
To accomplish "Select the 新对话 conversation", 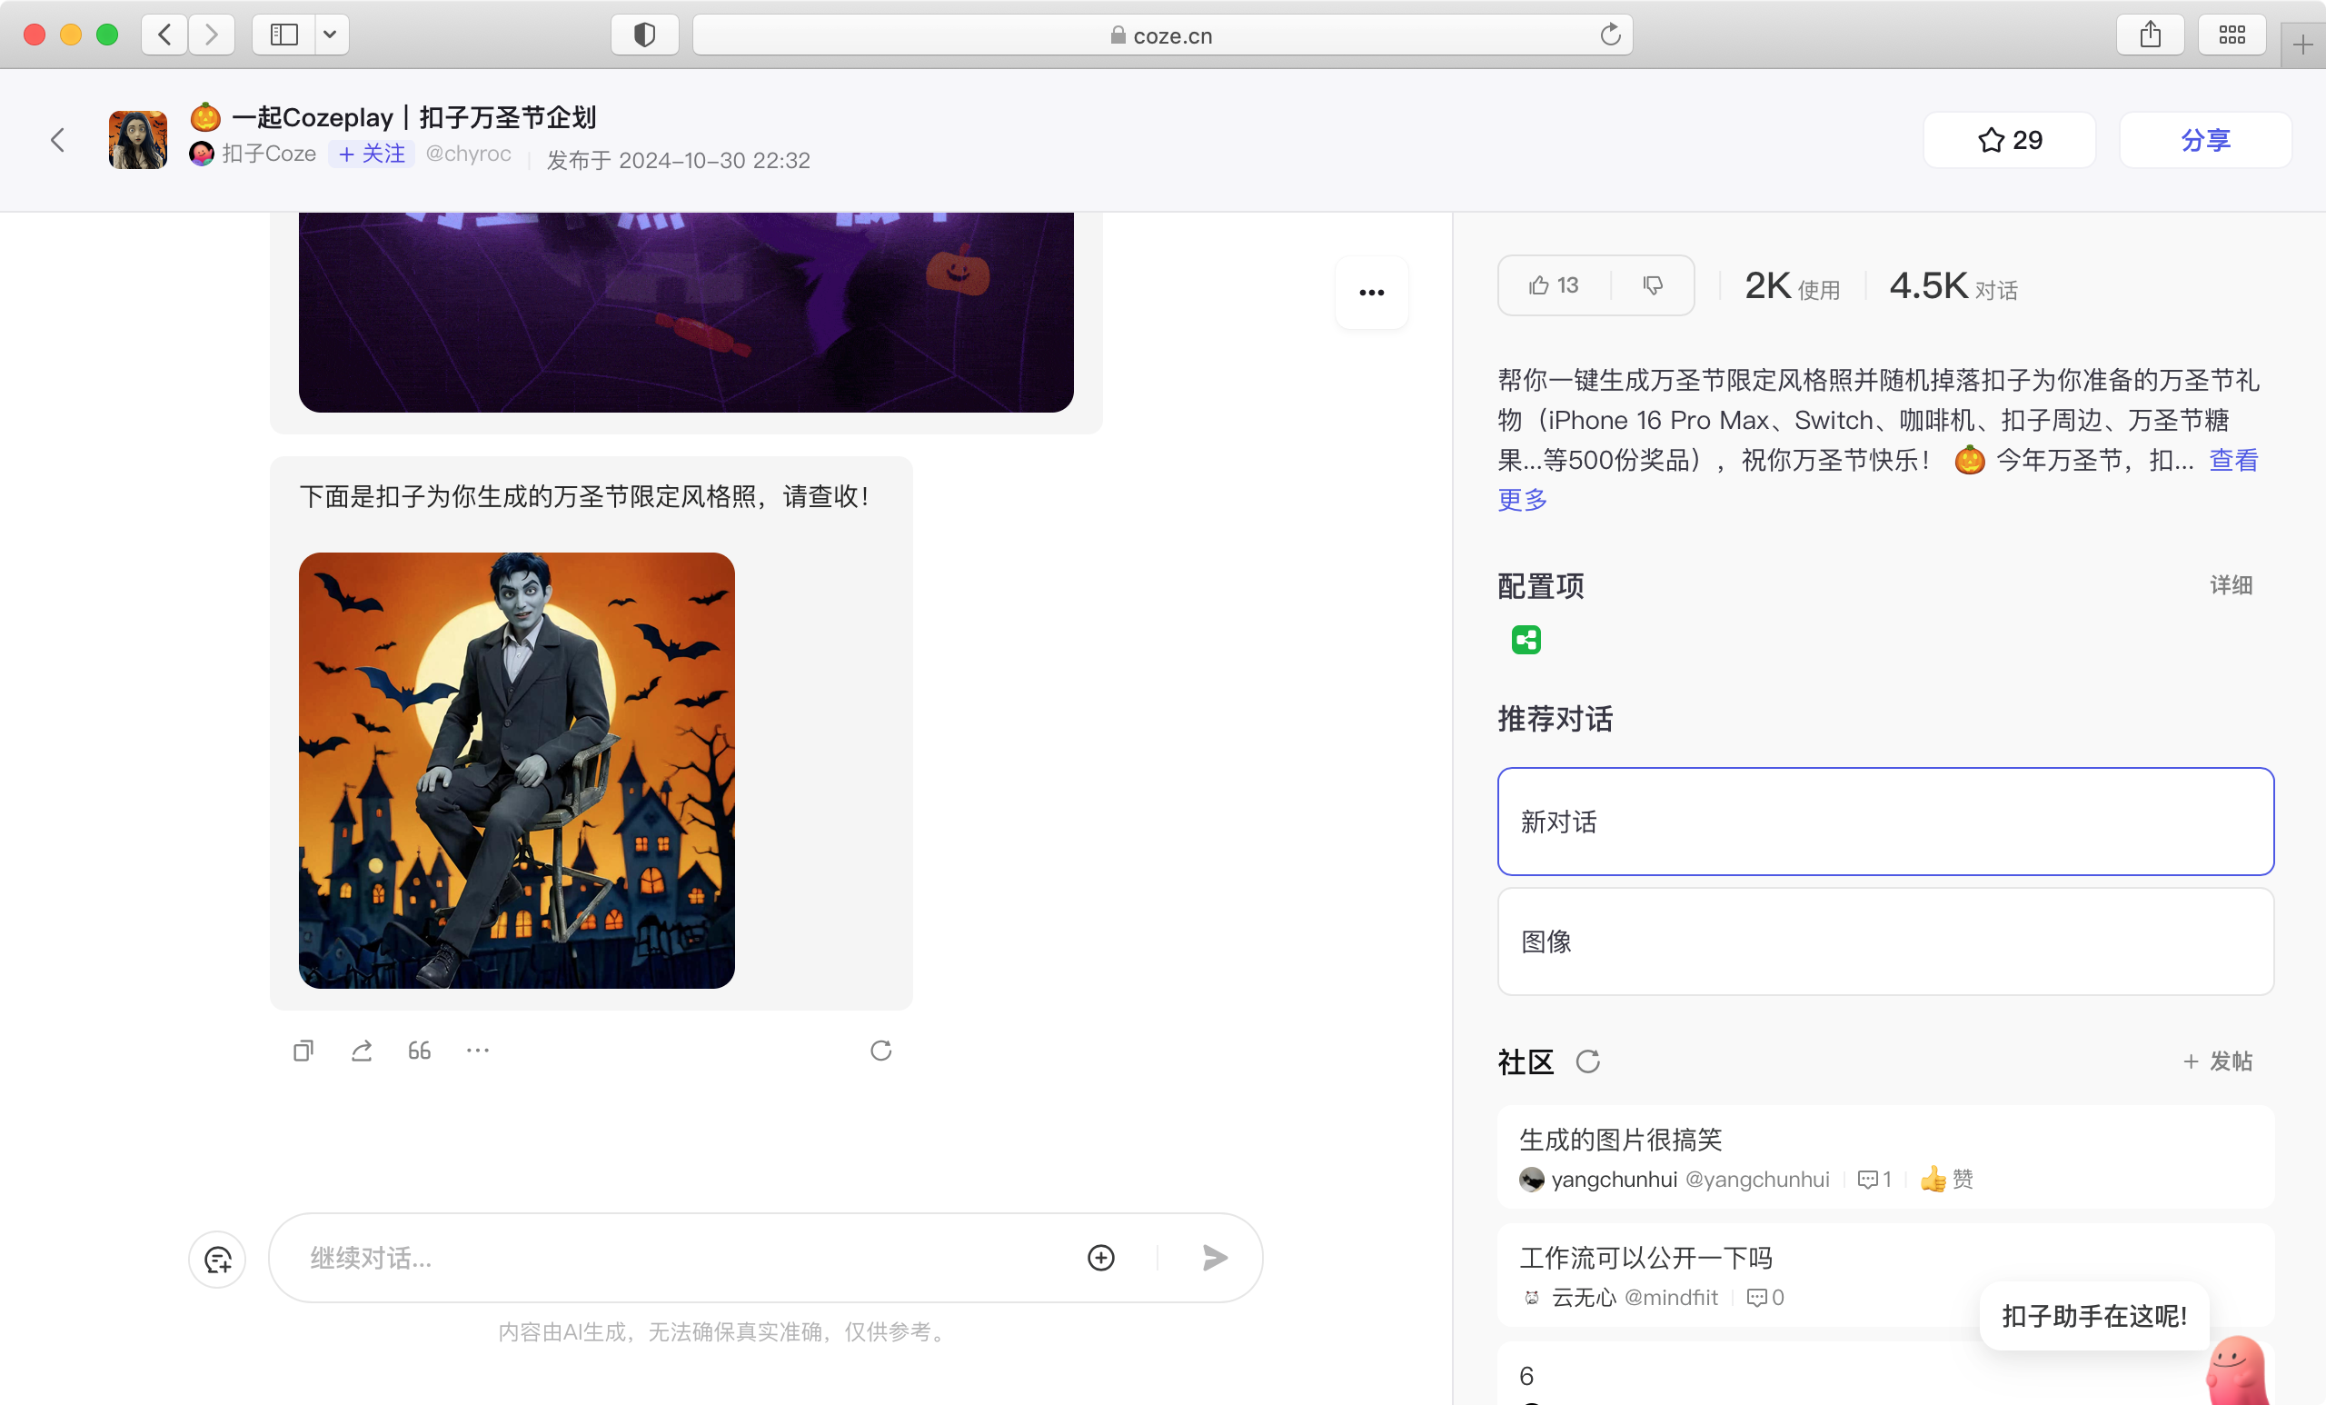I will tap(1885, 822).
